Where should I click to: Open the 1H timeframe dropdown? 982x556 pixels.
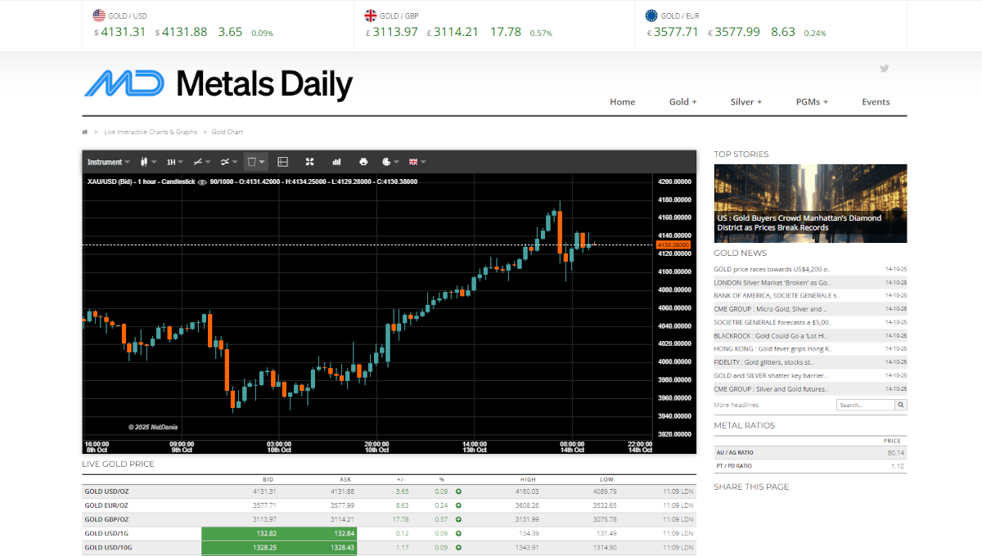pyautogui.click(x=174, y=162)
